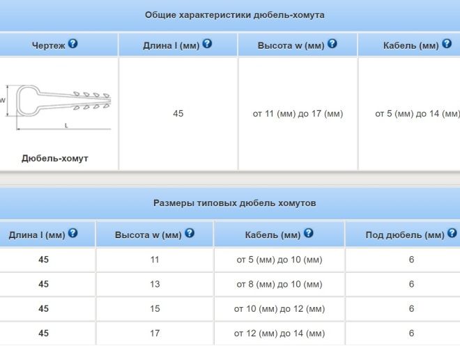Image resolution: width=460 pixels, height=346 pixels.
Task: Click help icon beside Высота w in top table
Action: coord(332,44)
